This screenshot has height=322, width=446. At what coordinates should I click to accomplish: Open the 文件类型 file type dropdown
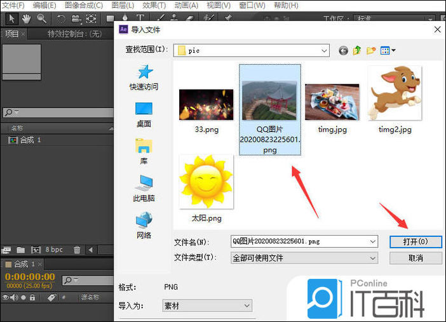(373, 258)
